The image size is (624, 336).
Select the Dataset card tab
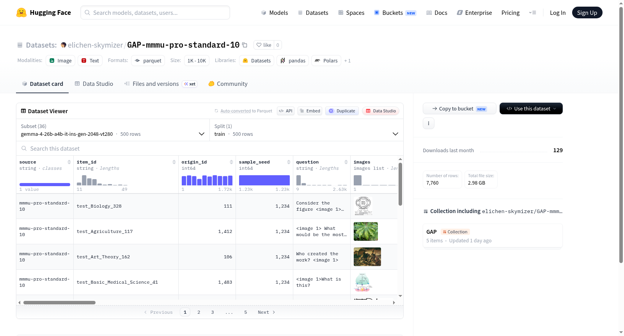pyautogui.click(x=43, y=84)
